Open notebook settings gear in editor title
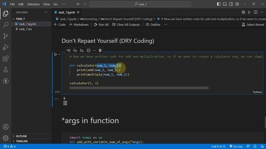Image resolution: width=266 pixels, height=149 pixels. (x=243, y=12)
